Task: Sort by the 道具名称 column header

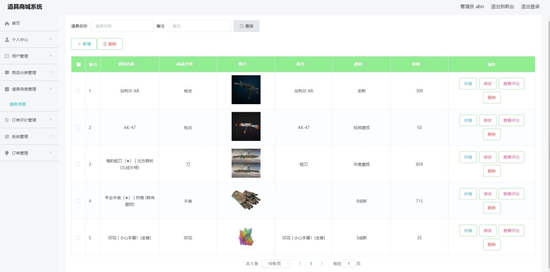Action: pos(130,64)
